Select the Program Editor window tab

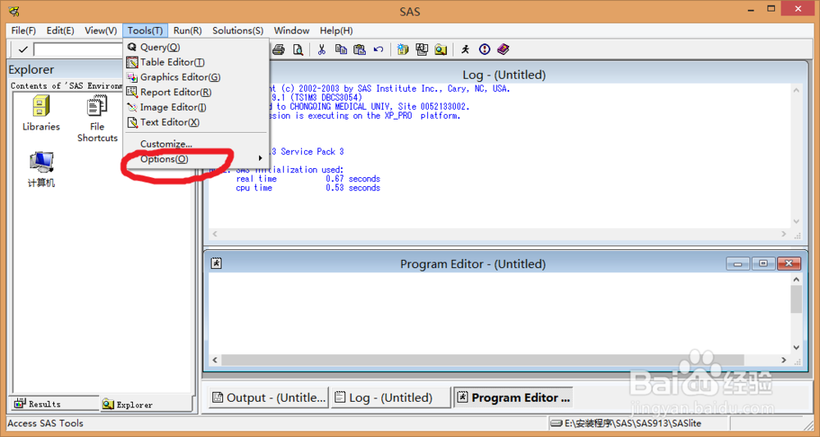coord(513,398)
